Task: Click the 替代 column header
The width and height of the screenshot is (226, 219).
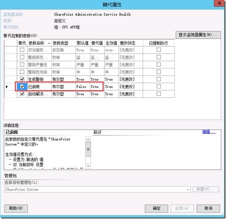Action: (x=22, y=43)
